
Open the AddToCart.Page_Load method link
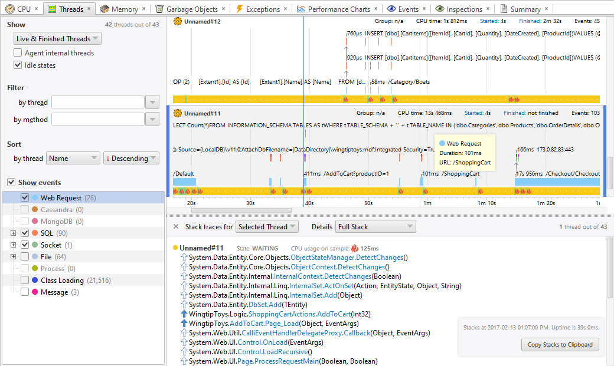click(x=264, y=324)
